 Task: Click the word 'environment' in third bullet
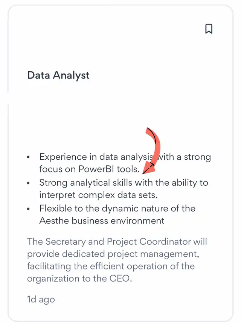click(137, 221)
